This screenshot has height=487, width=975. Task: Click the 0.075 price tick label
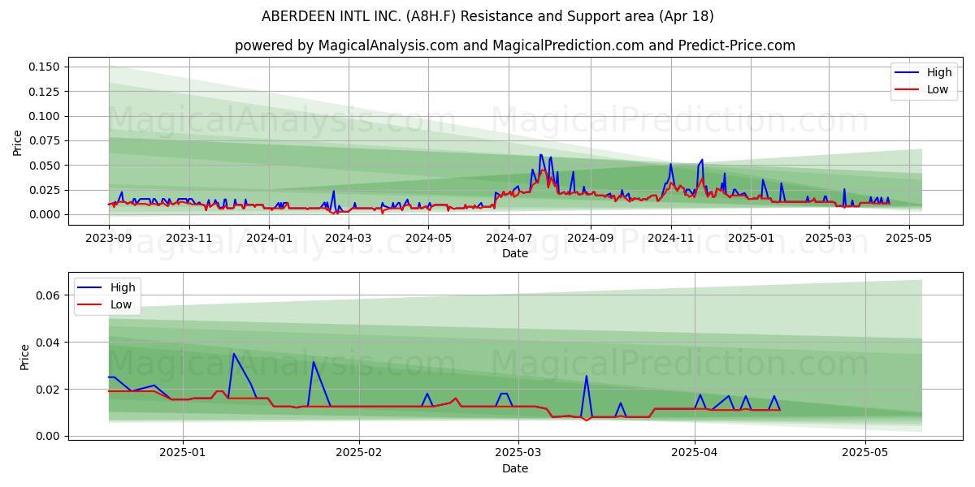[x=45, y=140]
